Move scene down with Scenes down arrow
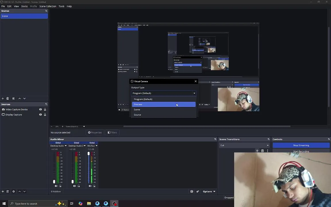 [24, 98]
